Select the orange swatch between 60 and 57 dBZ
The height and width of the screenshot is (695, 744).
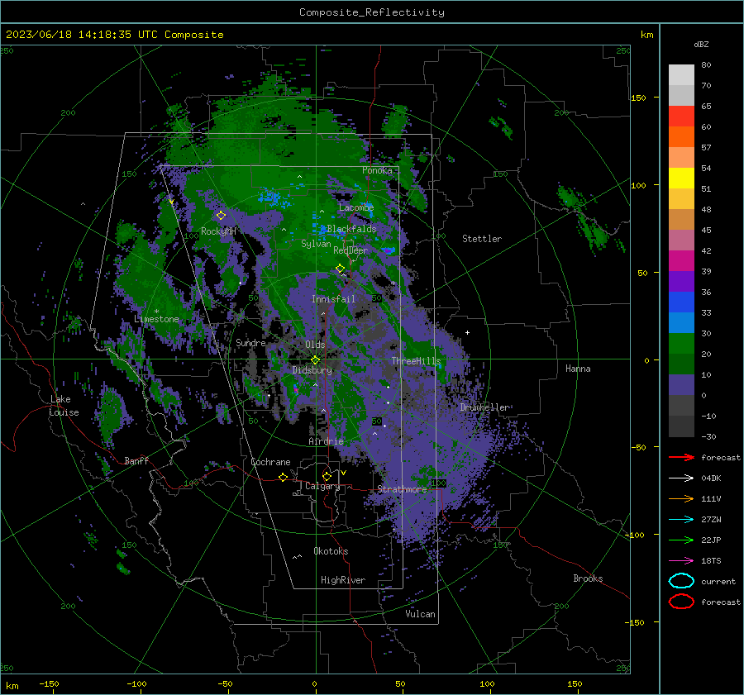[681, 137]
